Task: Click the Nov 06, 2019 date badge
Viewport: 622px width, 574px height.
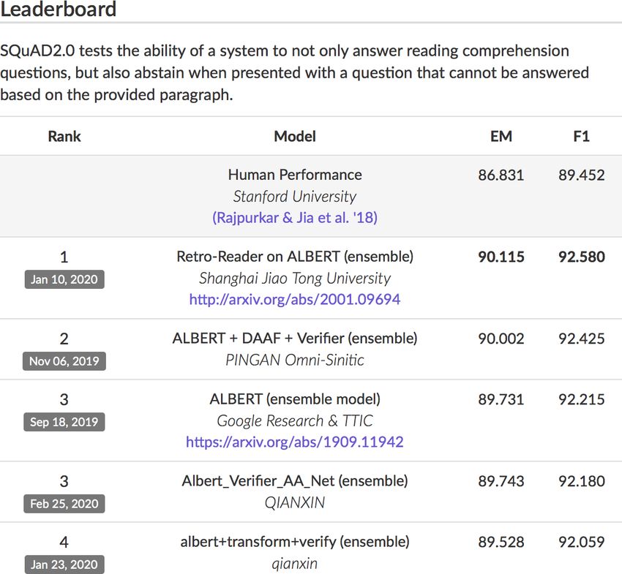Action: [64, 361]
